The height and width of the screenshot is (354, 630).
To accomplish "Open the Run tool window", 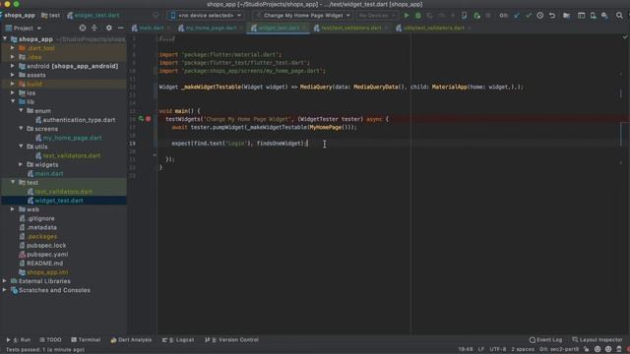I will click(x=18, y=340).
